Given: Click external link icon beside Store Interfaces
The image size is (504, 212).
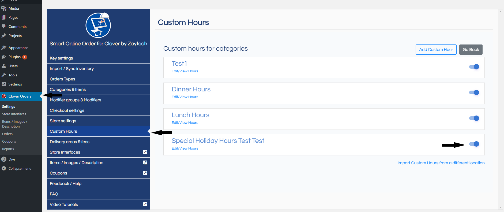Looking at the screenshot, I should click(145, 152).
